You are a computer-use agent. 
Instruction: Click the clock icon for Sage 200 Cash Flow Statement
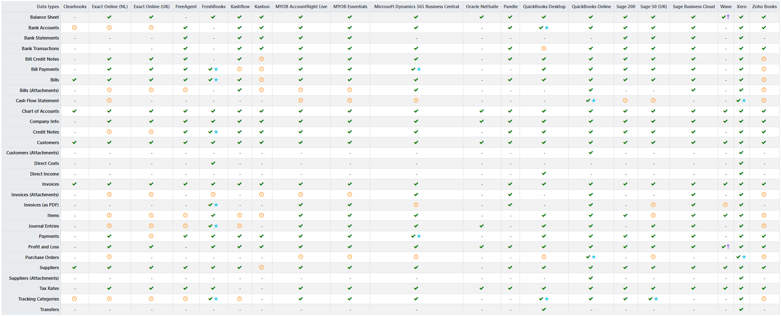(x=625, y=101)
